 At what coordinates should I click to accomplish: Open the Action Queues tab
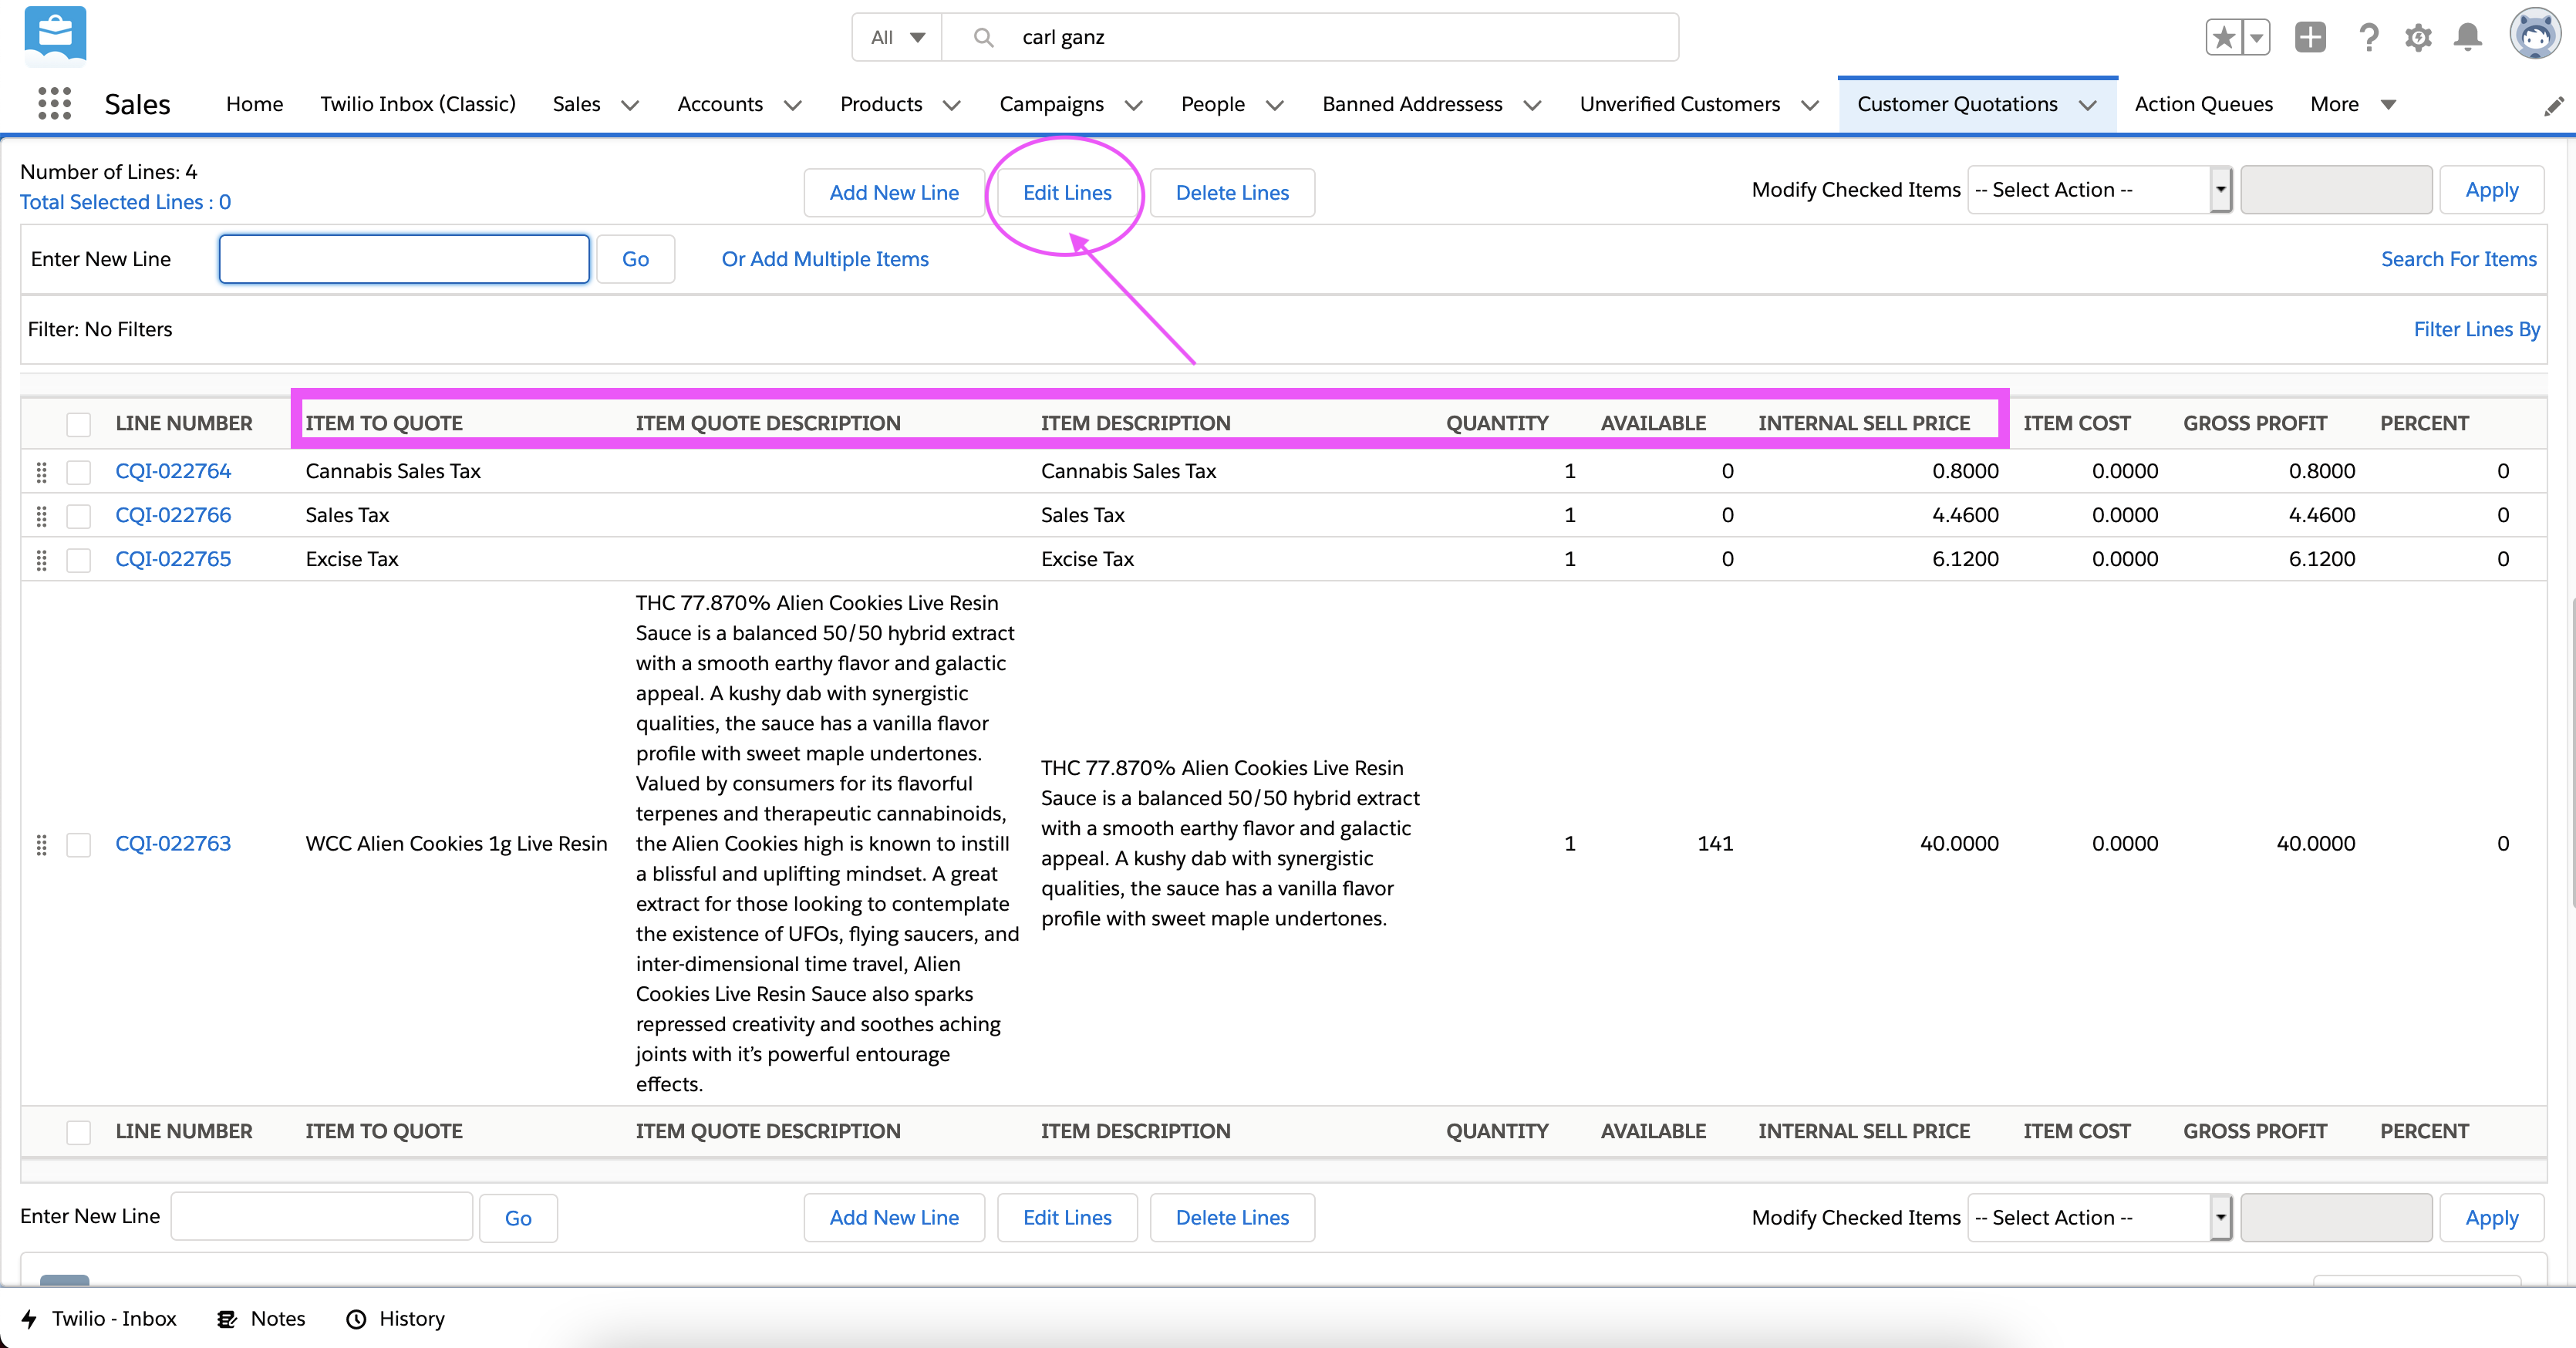click(2203, 104)
